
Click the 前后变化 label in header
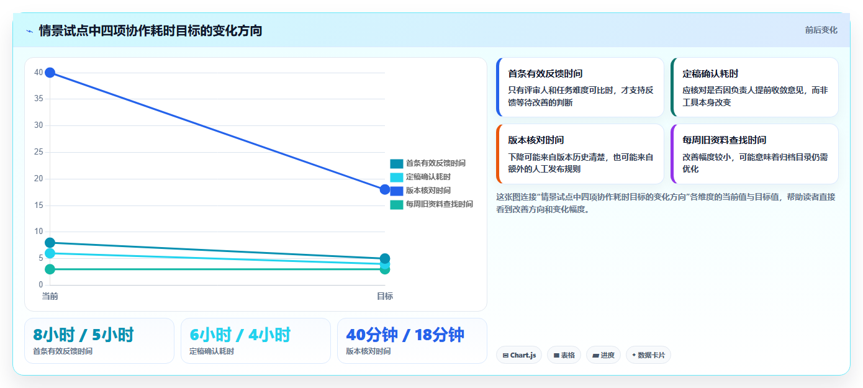point(821,30)
